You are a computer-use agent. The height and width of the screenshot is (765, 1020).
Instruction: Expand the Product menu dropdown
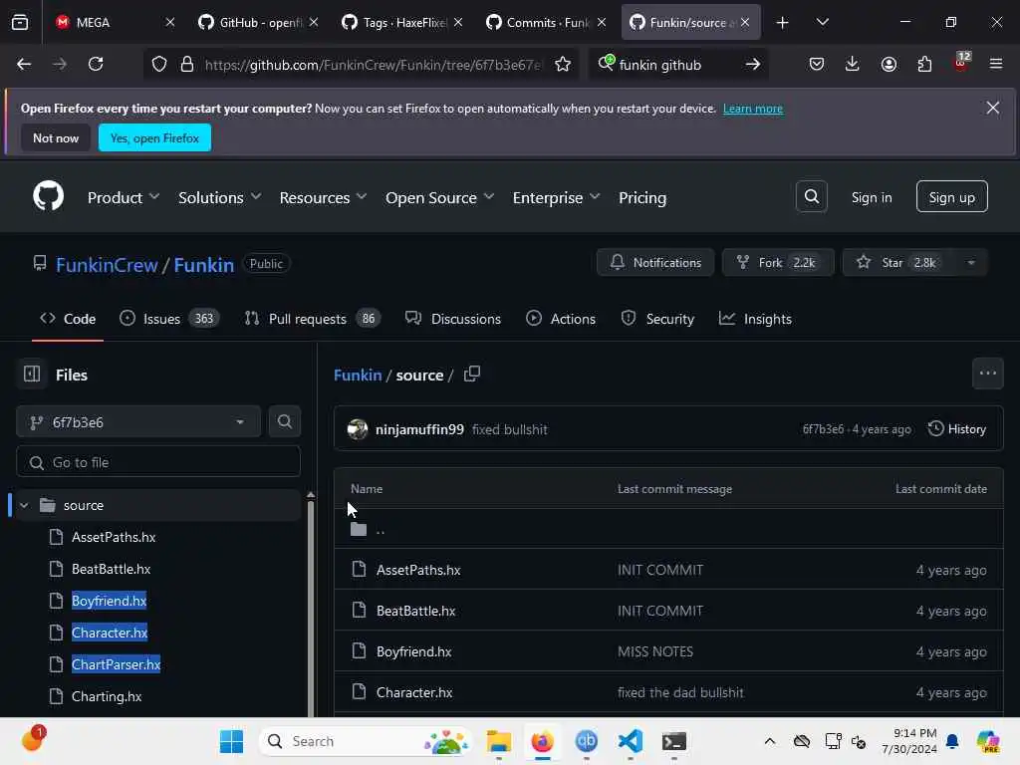[123, 197]
